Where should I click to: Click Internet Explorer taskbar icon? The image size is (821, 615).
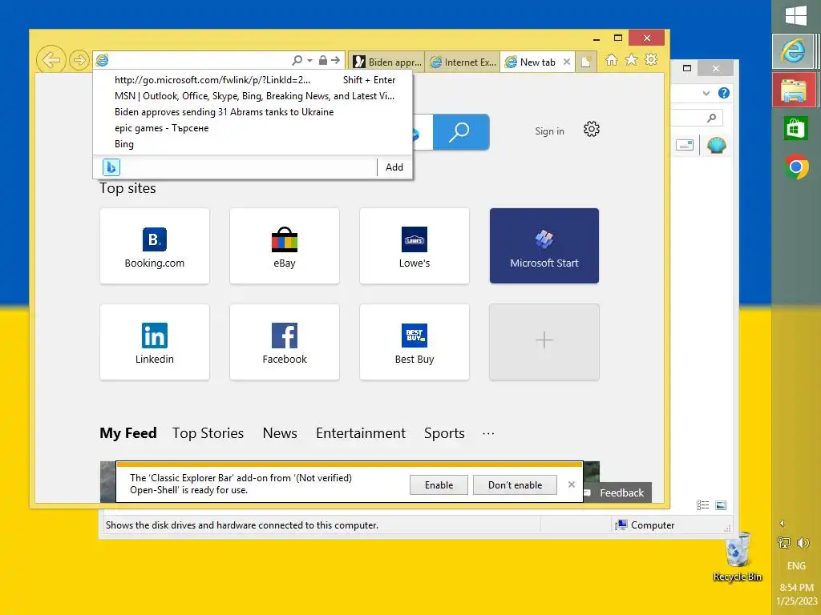click(x=794, y=51)
